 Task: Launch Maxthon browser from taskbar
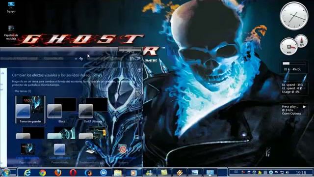(104, 173)
